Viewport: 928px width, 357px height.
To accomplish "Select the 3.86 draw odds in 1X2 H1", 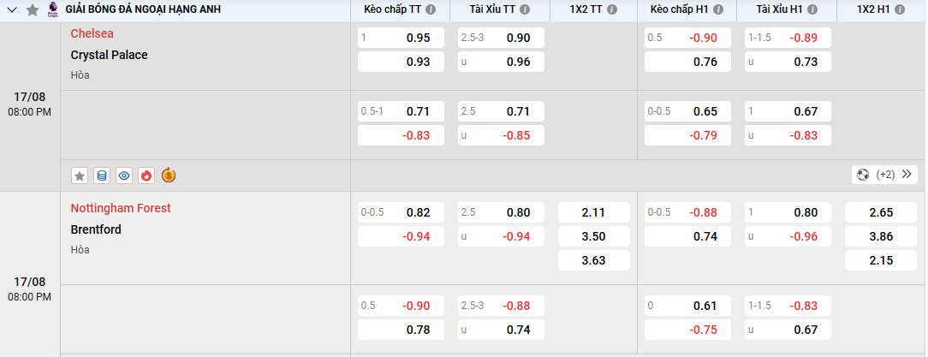I will [x=881, y=236].
